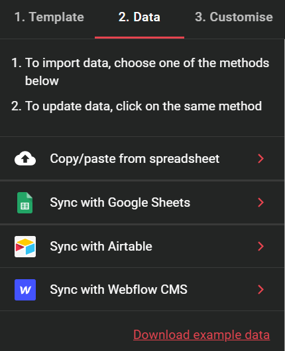Screen dimensions: 285x351
Task: Click the cloud upload icon
Action: click(25, 158)
